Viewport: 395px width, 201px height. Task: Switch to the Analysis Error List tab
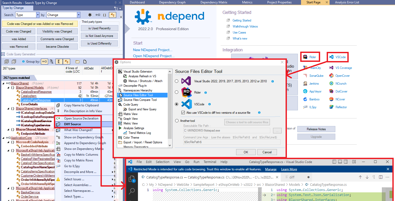347,2
